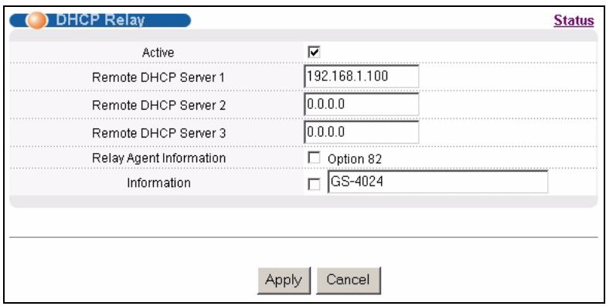The height and width of the screenshot is (306, 606).
Task: Uncheck the Active checkbox
Action: point(314,53)
